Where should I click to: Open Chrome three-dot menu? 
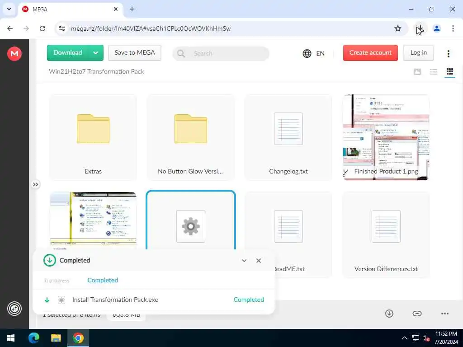pyautogui.click(x=453, y=28)
